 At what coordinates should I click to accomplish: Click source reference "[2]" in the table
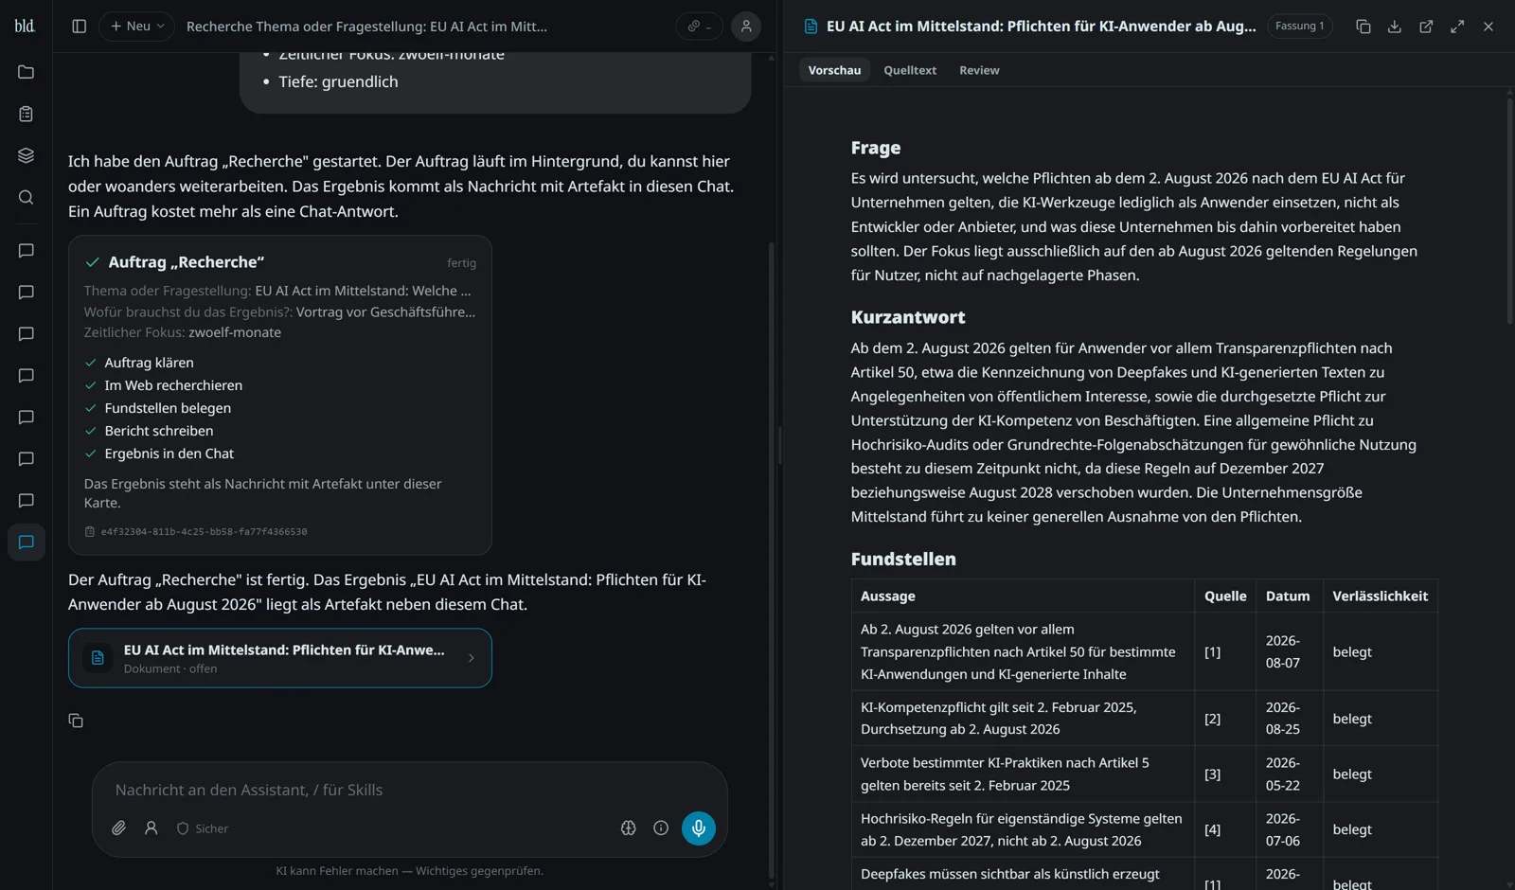1212,719
